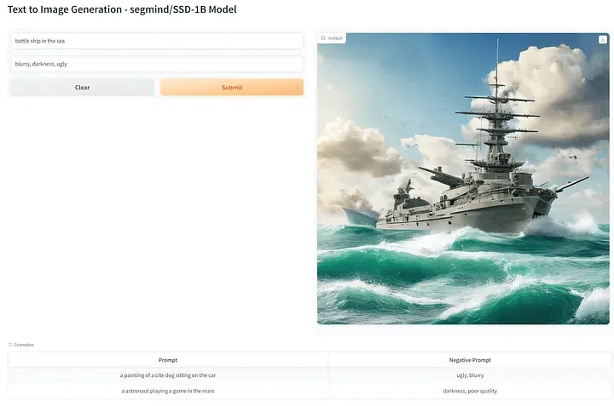Viewport: 614px width, 406px height.
Task: Click the Negative Prompt column header
Action: [470, 360]
